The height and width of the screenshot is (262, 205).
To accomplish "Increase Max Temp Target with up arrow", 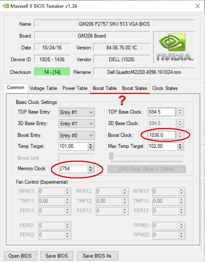I will [x=180, y=145].
